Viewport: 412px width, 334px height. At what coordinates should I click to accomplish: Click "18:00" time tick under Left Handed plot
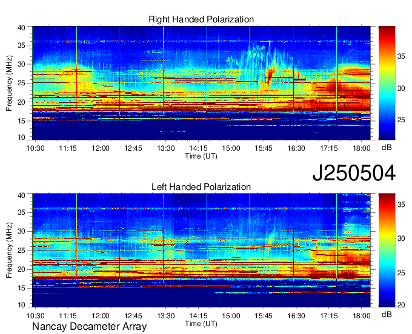[x=362, y=316]
